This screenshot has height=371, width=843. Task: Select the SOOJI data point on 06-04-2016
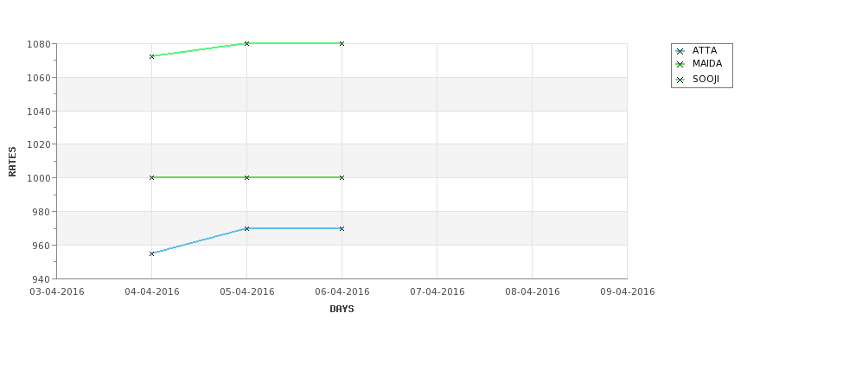tap(342, 43)
